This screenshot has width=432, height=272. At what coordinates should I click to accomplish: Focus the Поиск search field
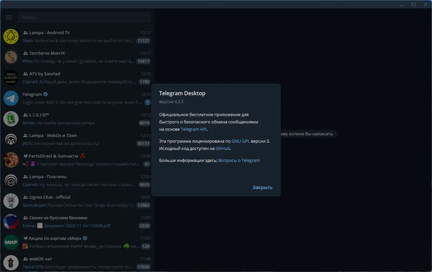(84, 17)
